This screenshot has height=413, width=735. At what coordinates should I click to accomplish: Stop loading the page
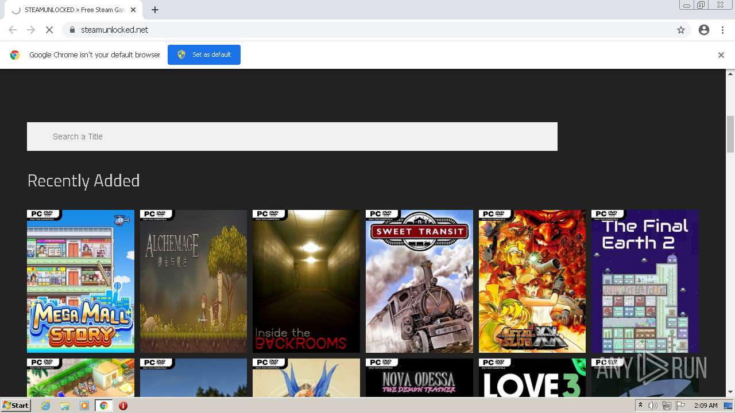tap(49, 30)
